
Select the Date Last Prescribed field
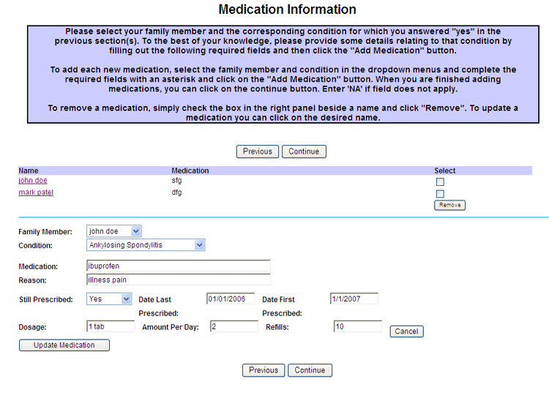pyautogui.click(x=231, y=299)
